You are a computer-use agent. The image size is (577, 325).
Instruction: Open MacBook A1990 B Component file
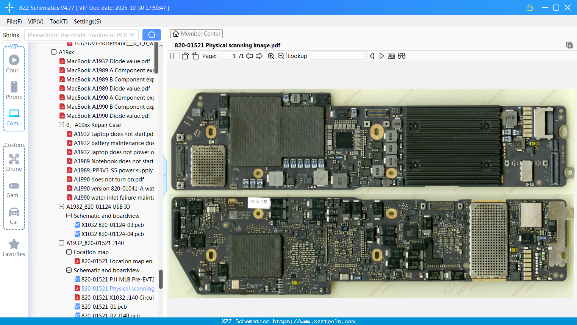(x=106, y=107)
